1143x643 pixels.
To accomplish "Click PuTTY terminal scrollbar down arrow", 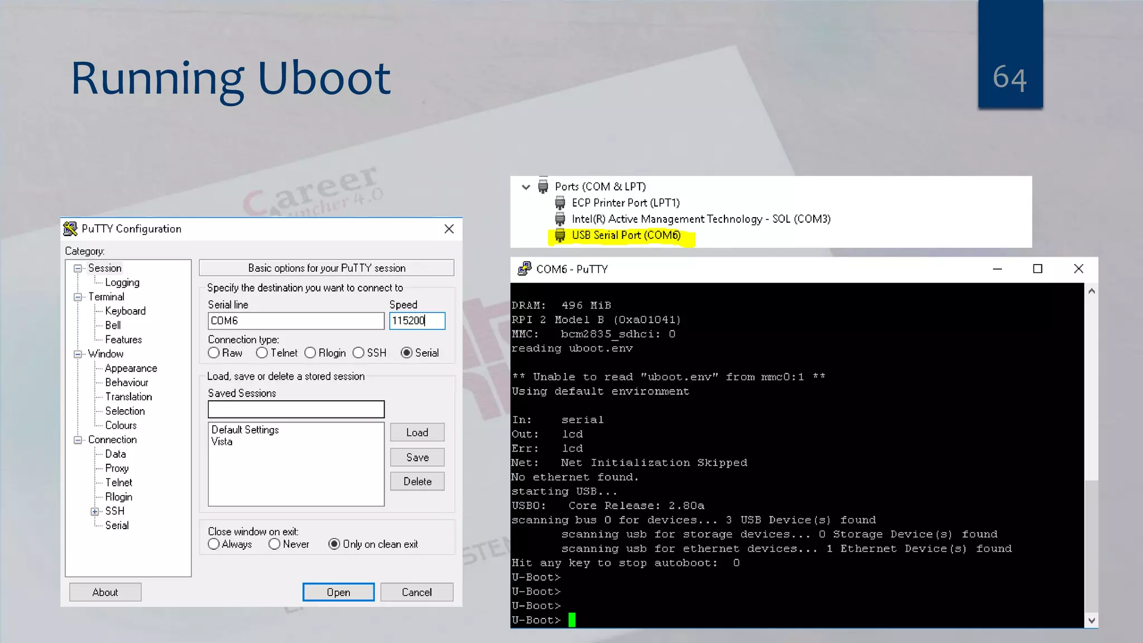I will click(x=1092, y=620).
